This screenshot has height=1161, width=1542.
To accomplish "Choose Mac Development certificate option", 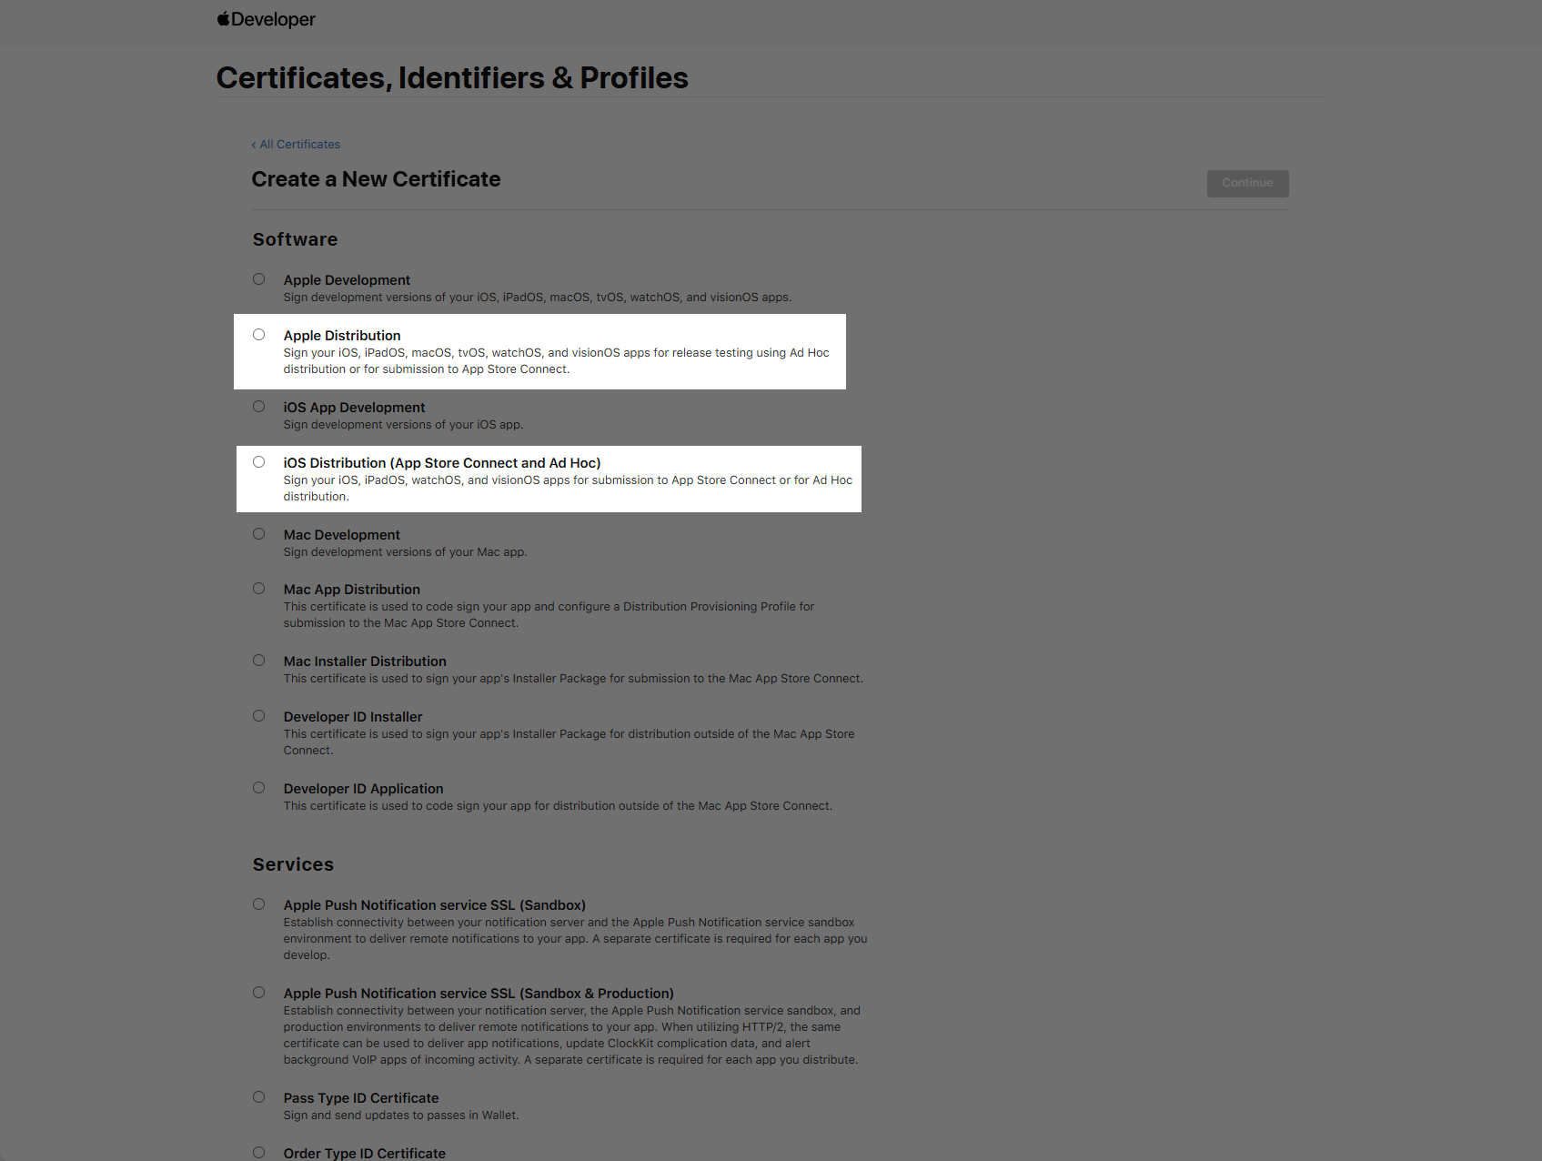I will tap(259, 534).
